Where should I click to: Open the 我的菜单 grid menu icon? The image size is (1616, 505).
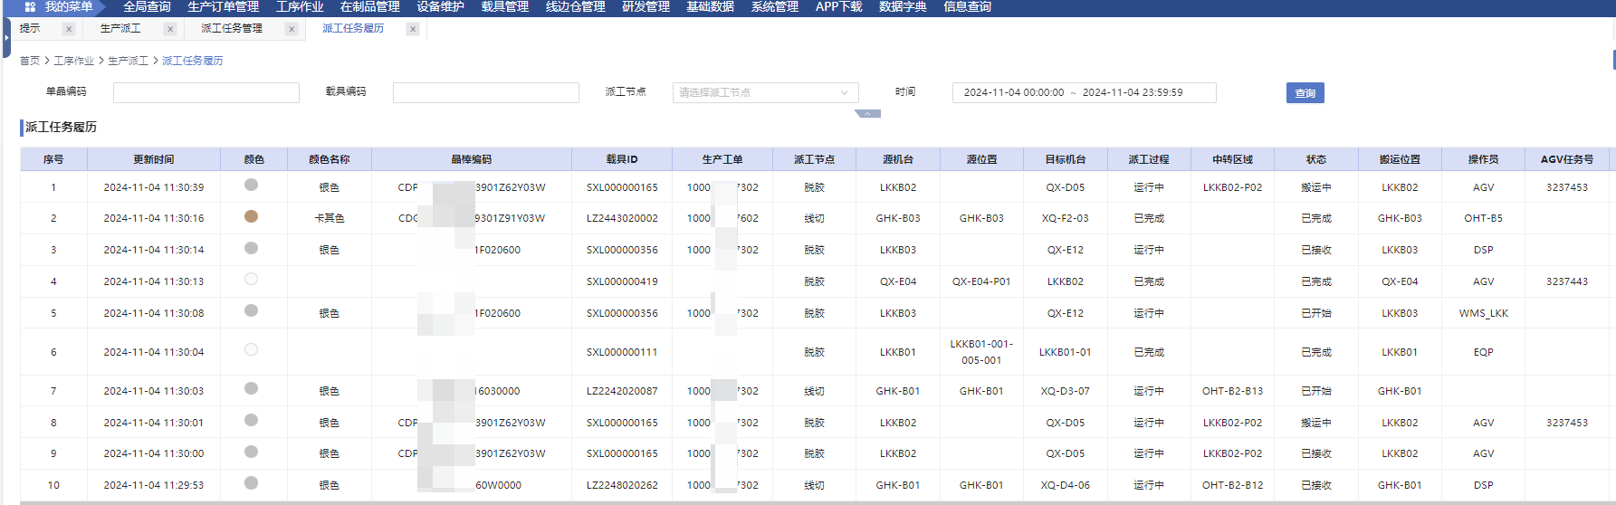(30, 6)
